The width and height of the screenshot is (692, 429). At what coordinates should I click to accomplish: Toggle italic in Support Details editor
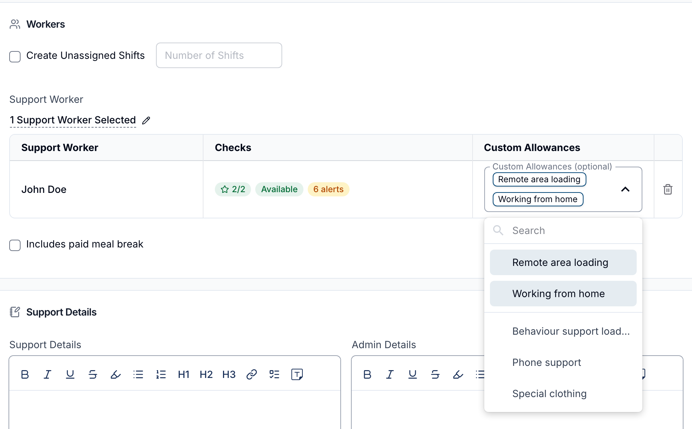[x=48, y=374]
